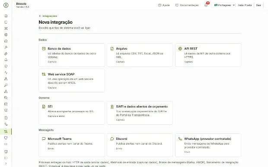This screenshot has height=167, width=268.
Task: Click the Nova integração heading
Action: [56, 22]
